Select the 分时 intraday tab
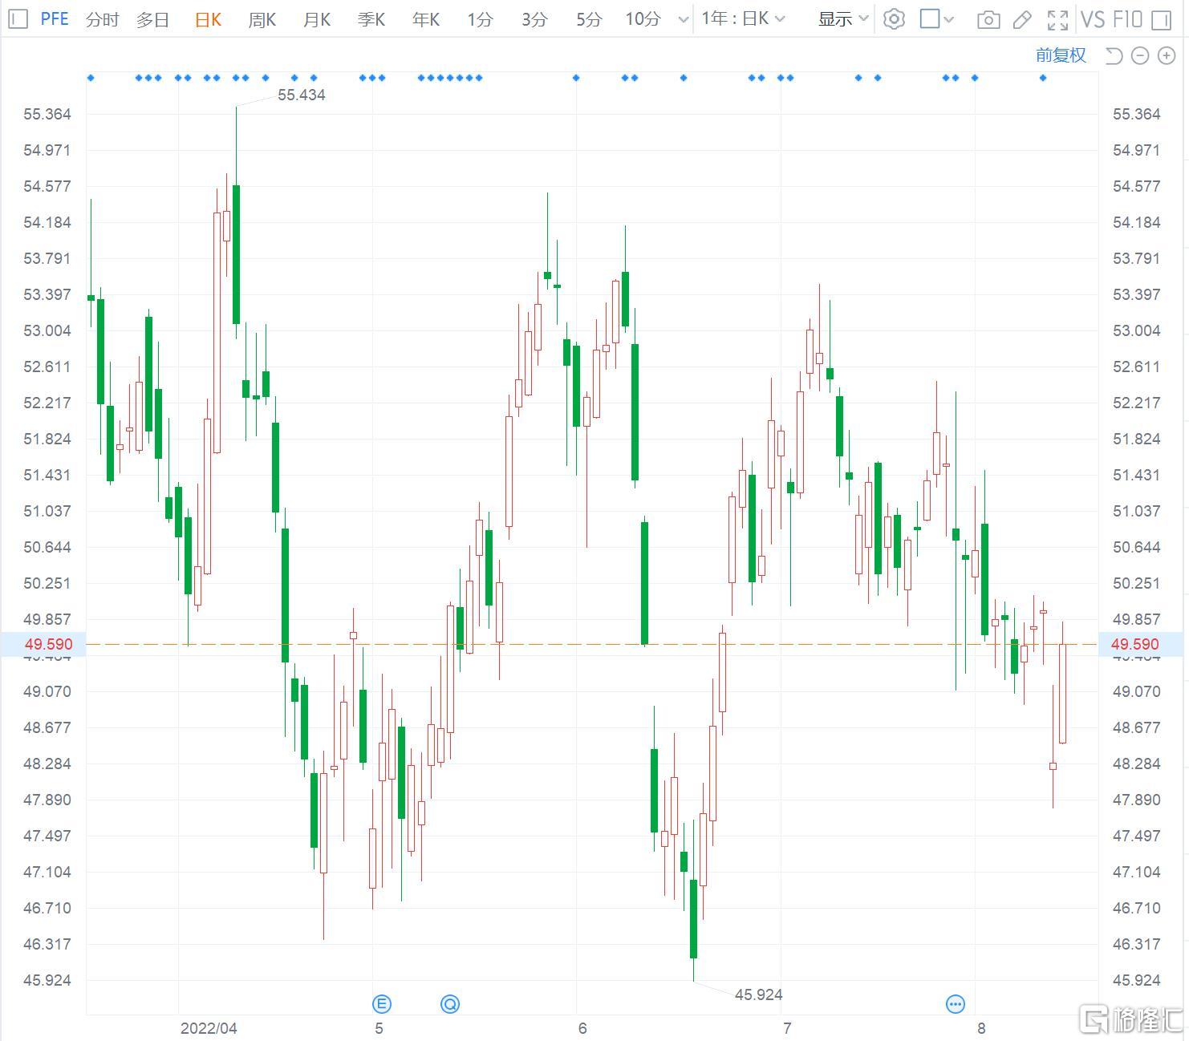1189x1041 pixels. [x=102, y=19]
